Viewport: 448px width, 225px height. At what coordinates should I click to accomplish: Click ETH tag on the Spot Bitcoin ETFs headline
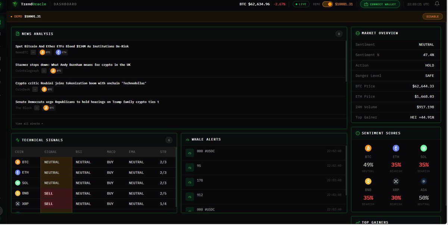[62, 52]
